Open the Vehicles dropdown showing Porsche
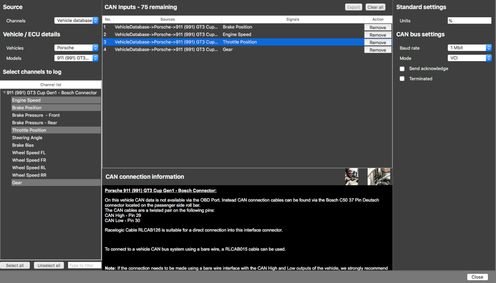 pyautogui.click(x=76, y=48)
